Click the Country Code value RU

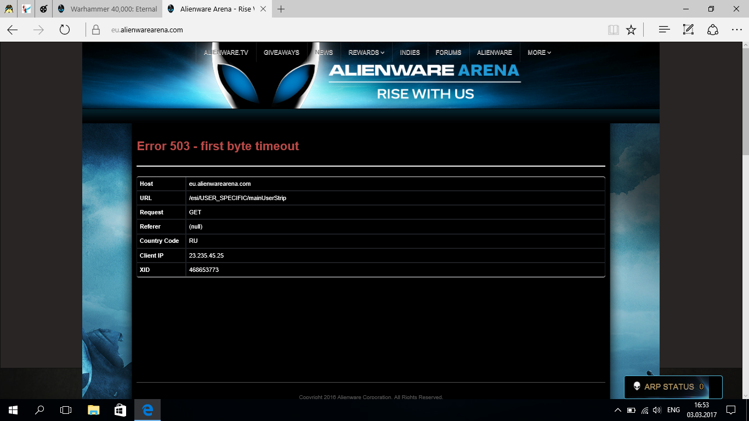click(193, 241)
